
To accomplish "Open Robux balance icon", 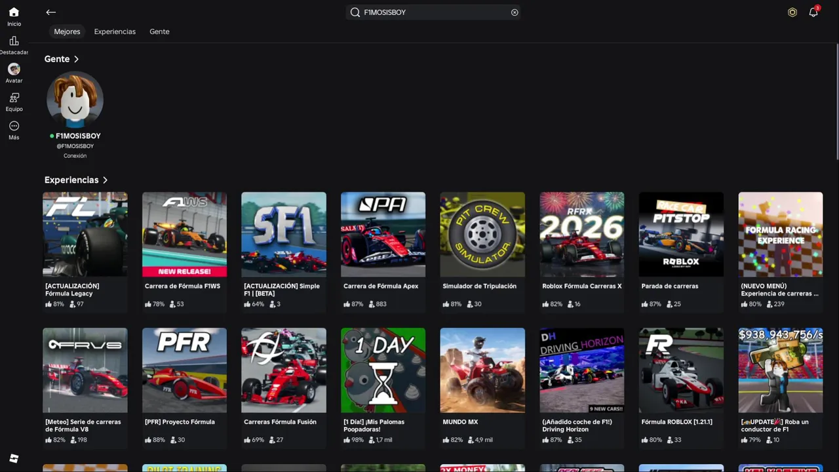I will coord(792,12).
